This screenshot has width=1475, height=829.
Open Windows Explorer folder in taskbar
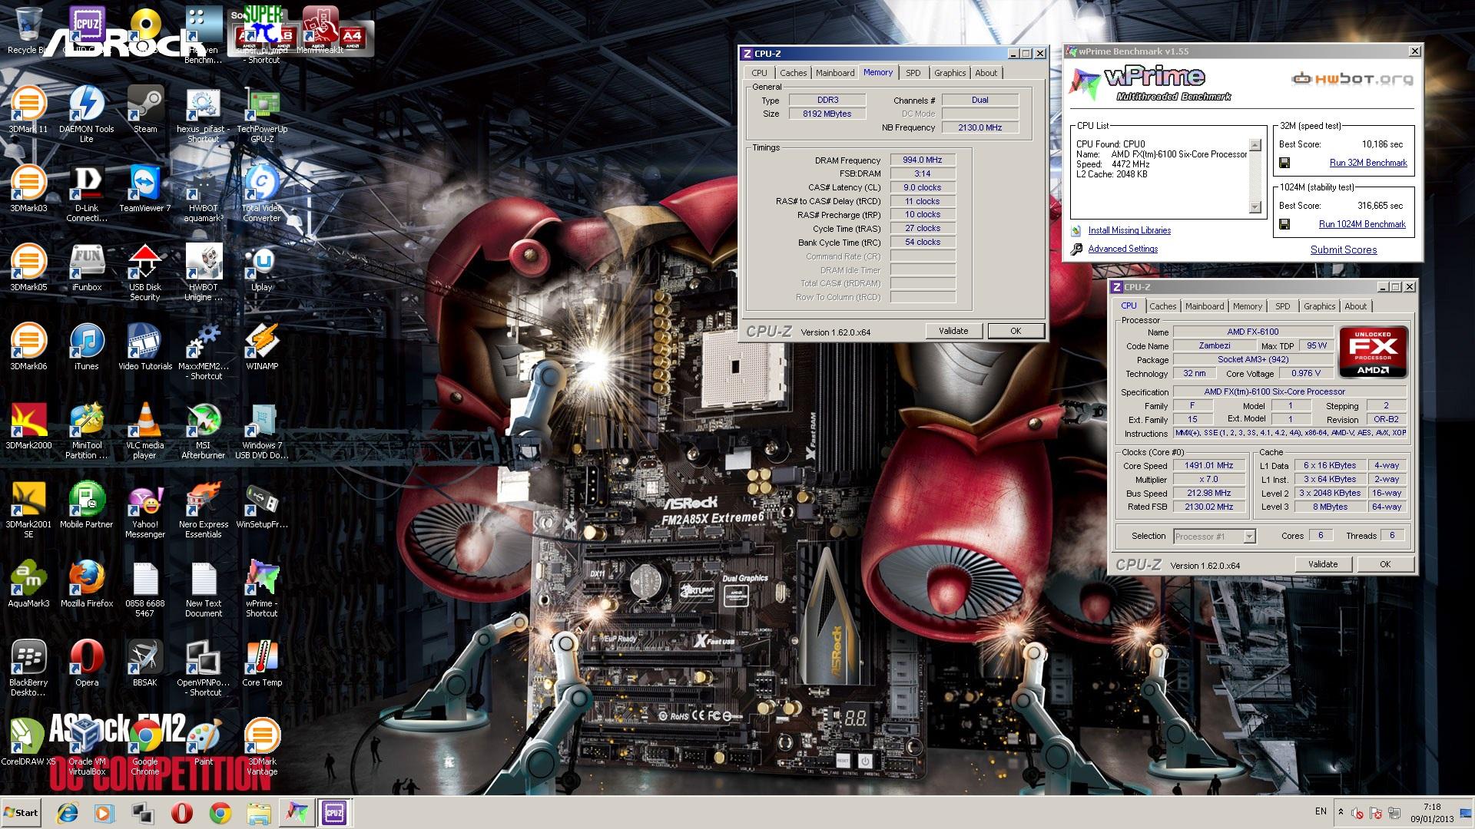click(x=259, y=813)
